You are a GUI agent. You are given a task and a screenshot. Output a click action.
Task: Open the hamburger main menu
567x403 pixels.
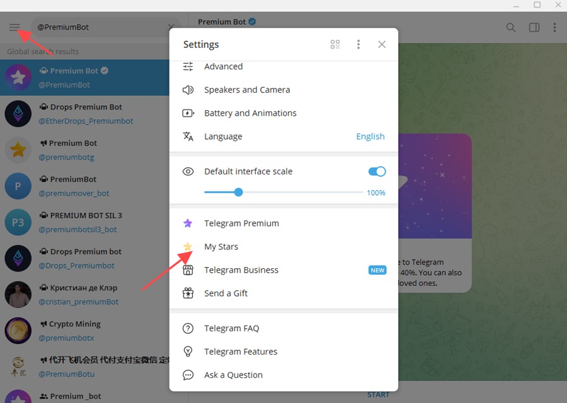14,28
